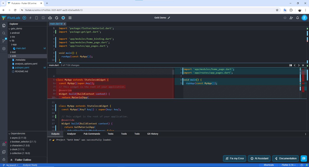This screenshot has height=167, width=309.
Task: Switch to the Tools tab
Action: [124, 134]
